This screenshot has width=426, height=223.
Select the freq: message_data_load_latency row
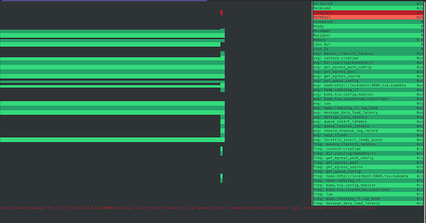tap(368, 203)
